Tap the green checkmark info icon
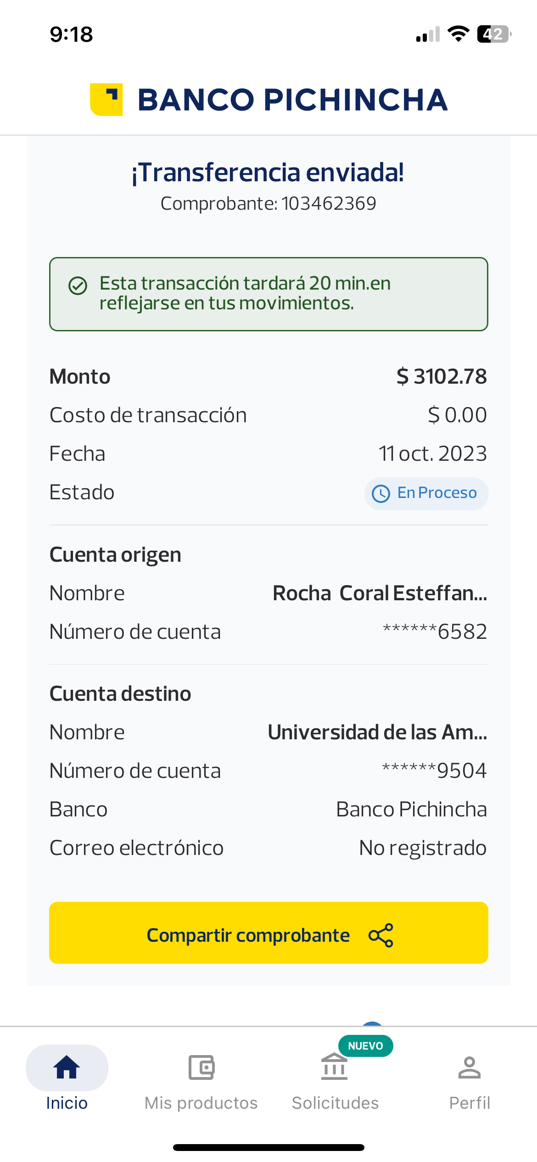The width and height of the screenshot is (537, 1162). coord(78,285)
